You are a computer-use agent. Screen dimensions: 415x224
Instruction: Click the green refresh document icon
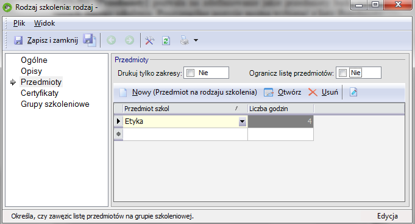(166, 40)
